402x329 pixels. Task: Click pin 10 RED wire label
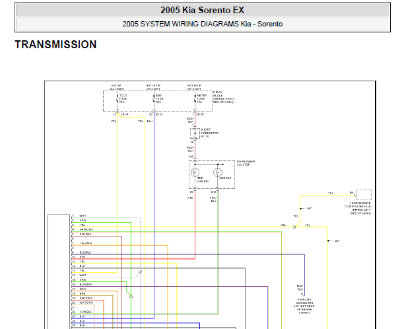pyautogui.click(x=83, y=257)
